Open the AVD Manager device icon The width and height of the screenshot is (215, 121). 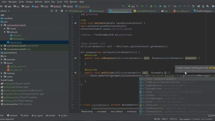coord(203,6)
